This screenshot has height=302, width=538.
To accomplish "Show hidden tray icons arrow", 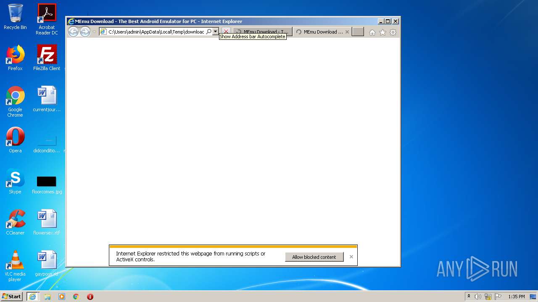I will (469, 297).
